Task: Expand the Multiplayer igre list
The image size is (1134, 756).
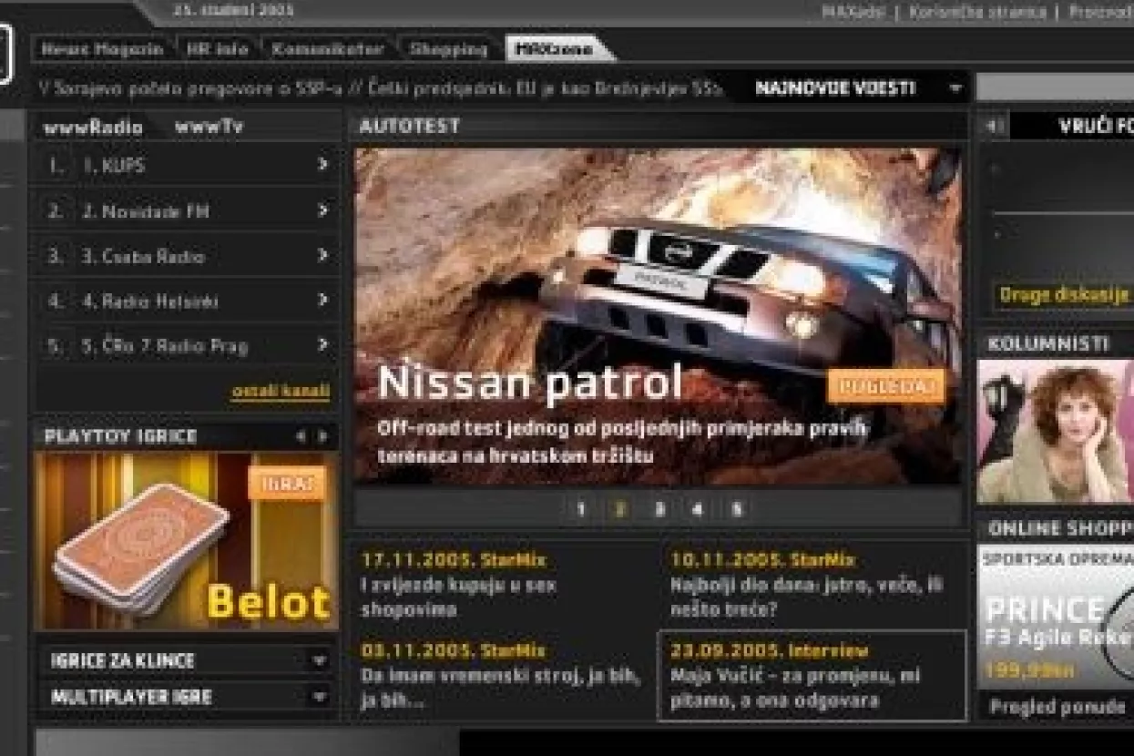Action: click(x=318, y=698)
